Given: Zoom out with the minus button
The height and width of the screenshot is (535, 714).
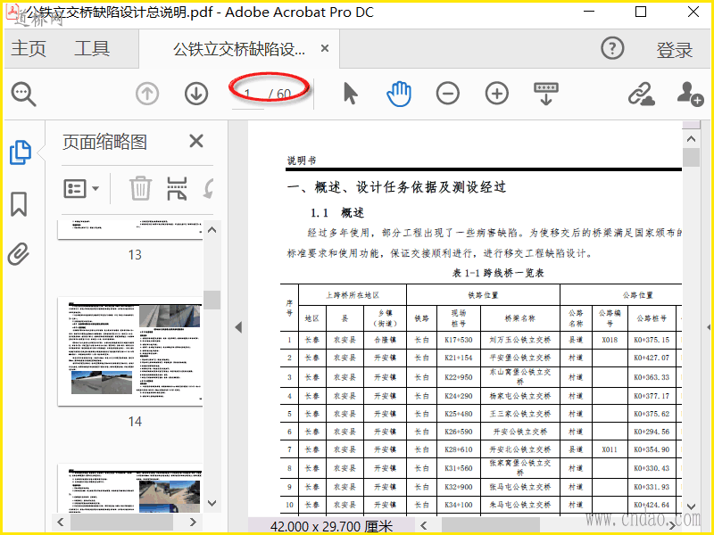Looking at the screenshot, I should [448, 95].
